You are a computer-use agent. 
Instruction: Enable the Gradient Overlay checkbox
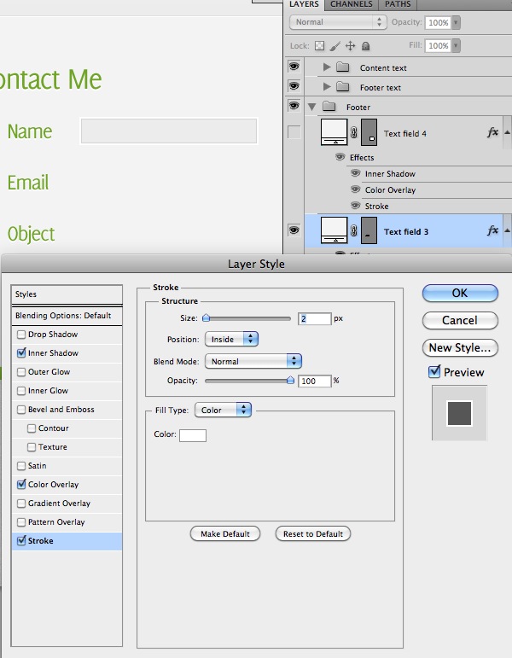click(21, 504)
